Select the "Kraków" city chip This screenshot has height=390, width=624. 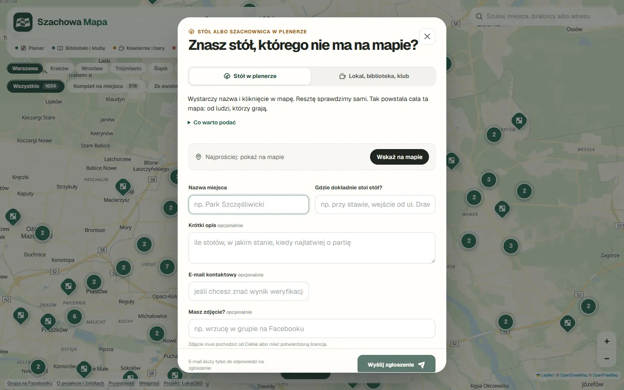click(x=59, y=68)
